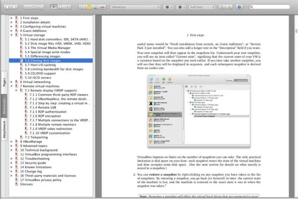The height and width of the screenshot is (199, 298).
Task: Go to '7.1.6 RDP encryption'
Action: click(x=45, y=116)
